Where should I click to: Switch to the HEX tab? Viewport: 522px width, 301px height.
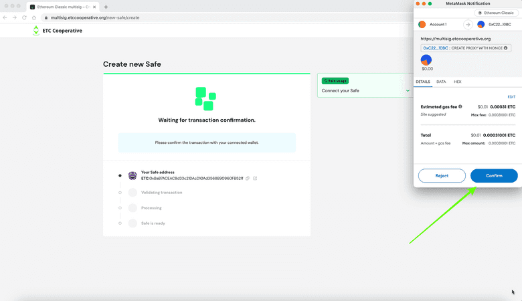(x=458, y=82)
